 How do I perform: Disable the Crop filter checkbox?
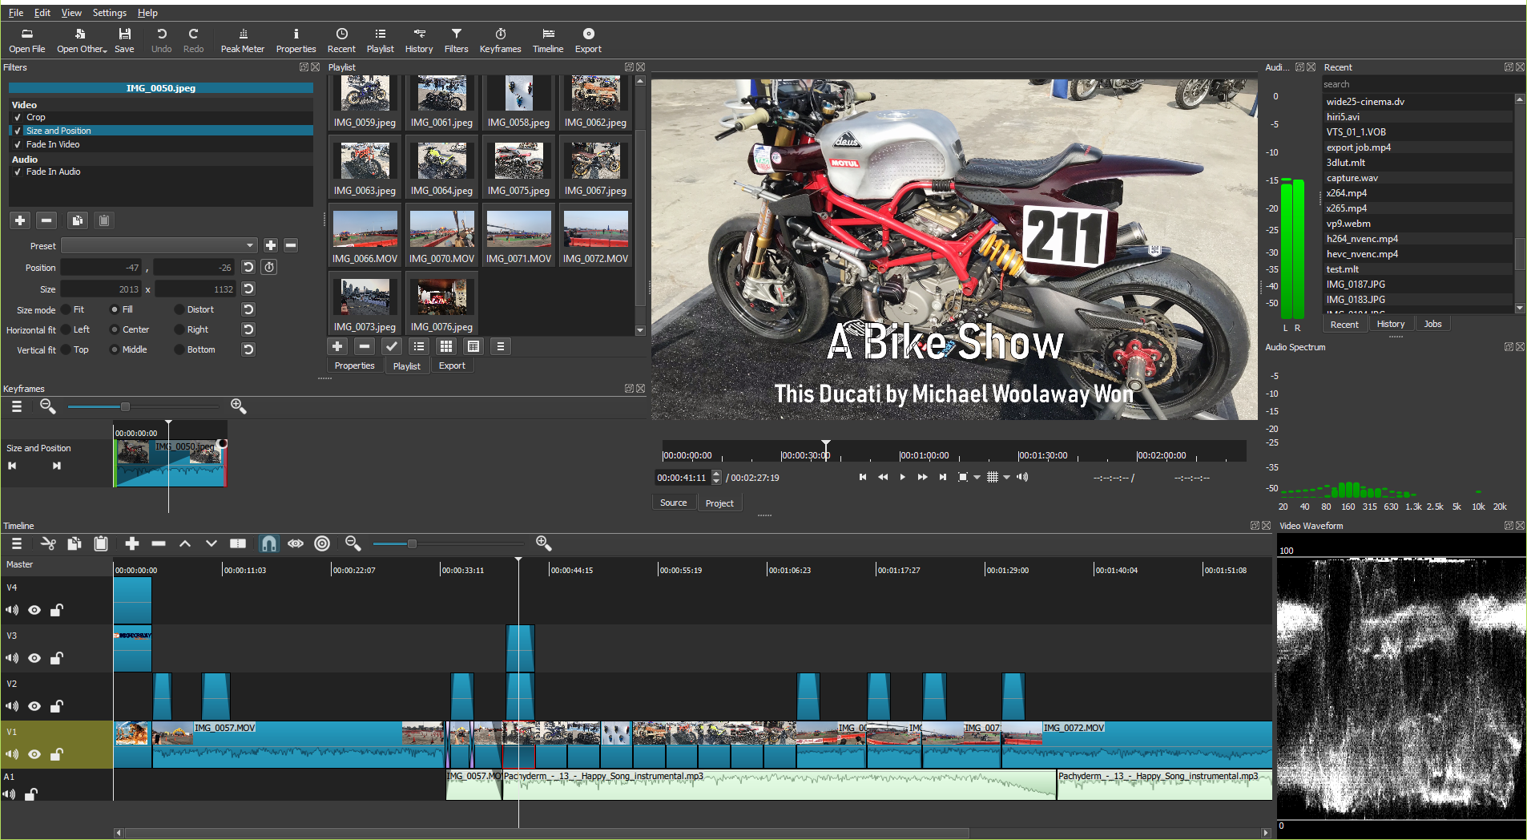click(x=19, y=117)
